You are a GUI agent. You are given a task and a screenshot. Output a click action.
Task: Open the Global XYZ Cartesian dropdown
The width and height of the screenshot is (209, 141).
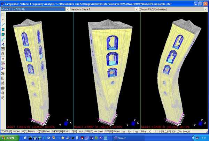pyautogui.click(x=207, y=9)
